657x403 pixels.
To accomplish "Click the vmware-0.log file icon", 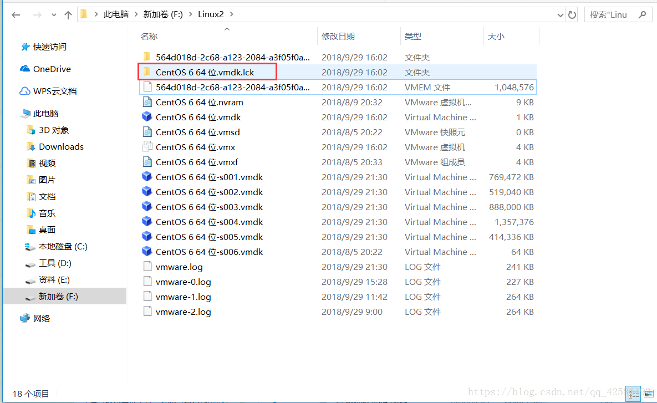I will [x=147, y=281].
